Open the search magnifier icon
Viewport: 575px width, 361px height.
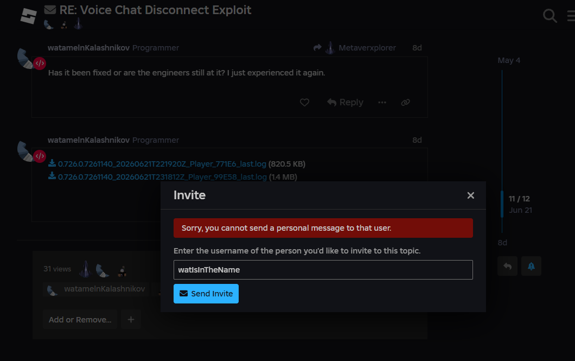click(550, 16)
